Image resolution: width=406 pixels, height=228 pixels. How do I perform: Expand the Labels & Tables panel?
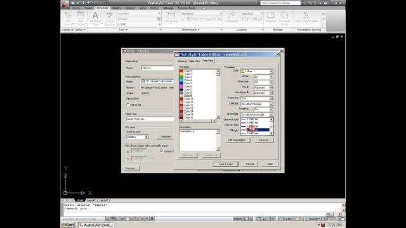point(74,30)
